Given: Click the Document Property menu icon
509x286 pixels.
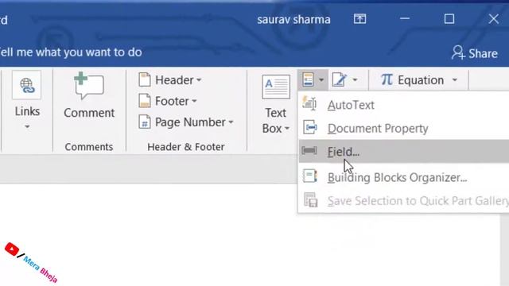Looking at the screenshot, I should click(309, 127).
